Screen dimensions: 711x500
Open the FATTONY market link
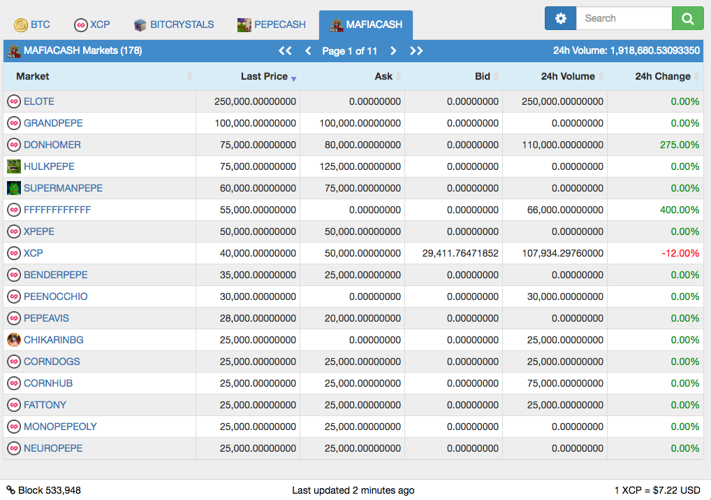click(x=45, y=405)
